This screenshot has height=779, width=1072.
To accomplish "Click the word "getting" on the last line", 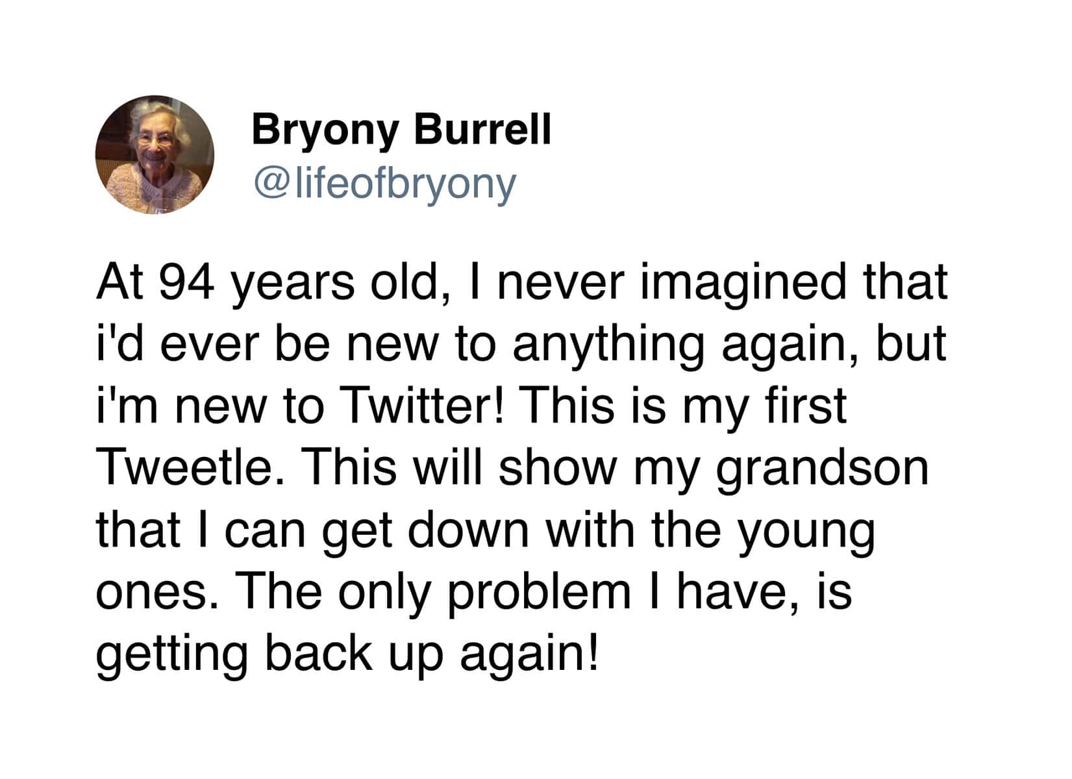I will (172, 654).
